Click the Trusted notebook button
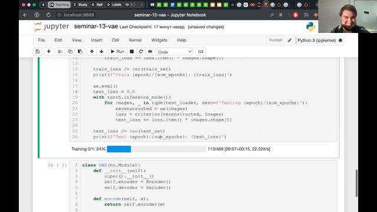The width and height of the screenshot is (377, 212). (x=275, y=40)
